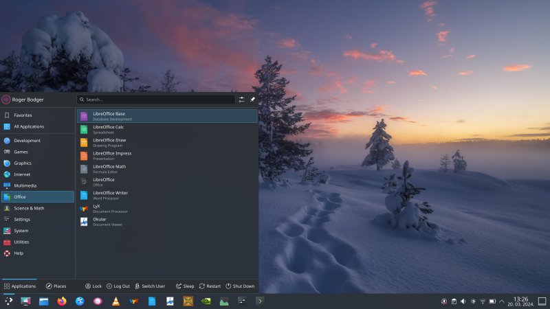Viewport: 550px width, 309px height.
Task: Launch LibreOffice Impress
Action: click(167, 156)
